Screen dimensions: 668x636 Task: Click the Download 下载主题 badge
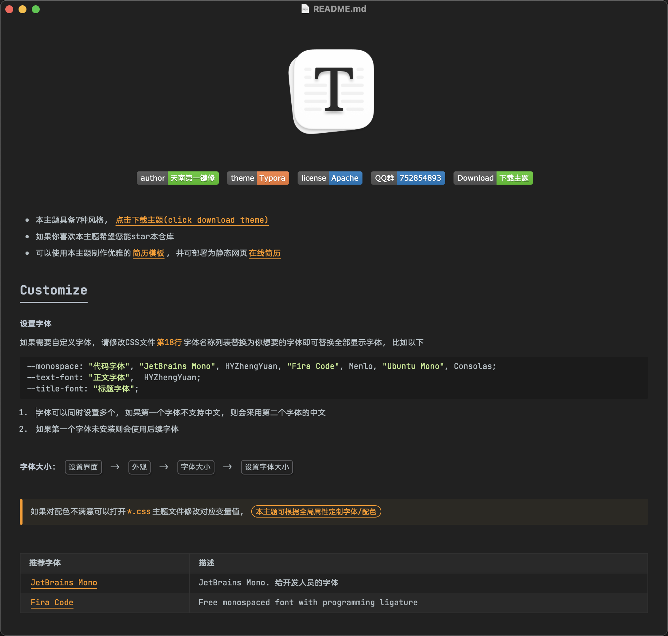pos(493,178)
